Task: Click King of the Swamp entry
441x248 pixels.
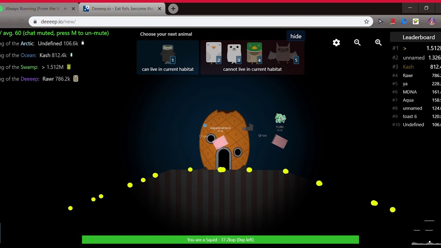Action: 35,67
